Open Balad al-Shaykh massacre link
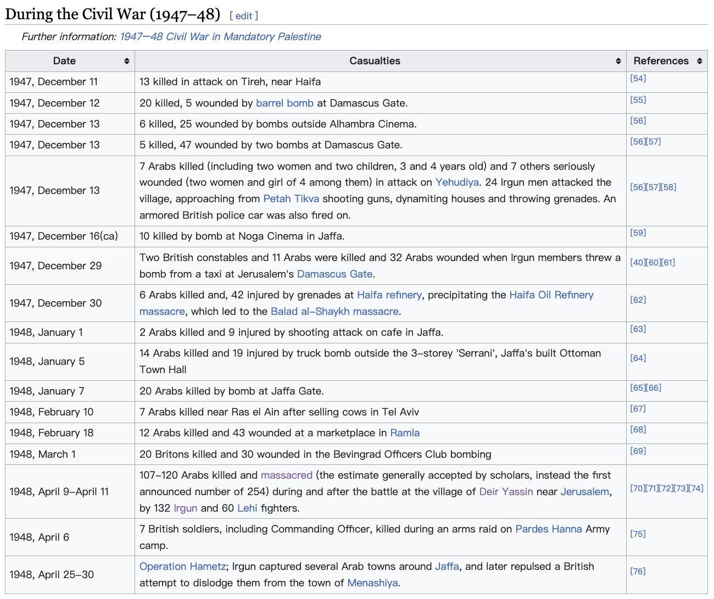 pos(334,311)
